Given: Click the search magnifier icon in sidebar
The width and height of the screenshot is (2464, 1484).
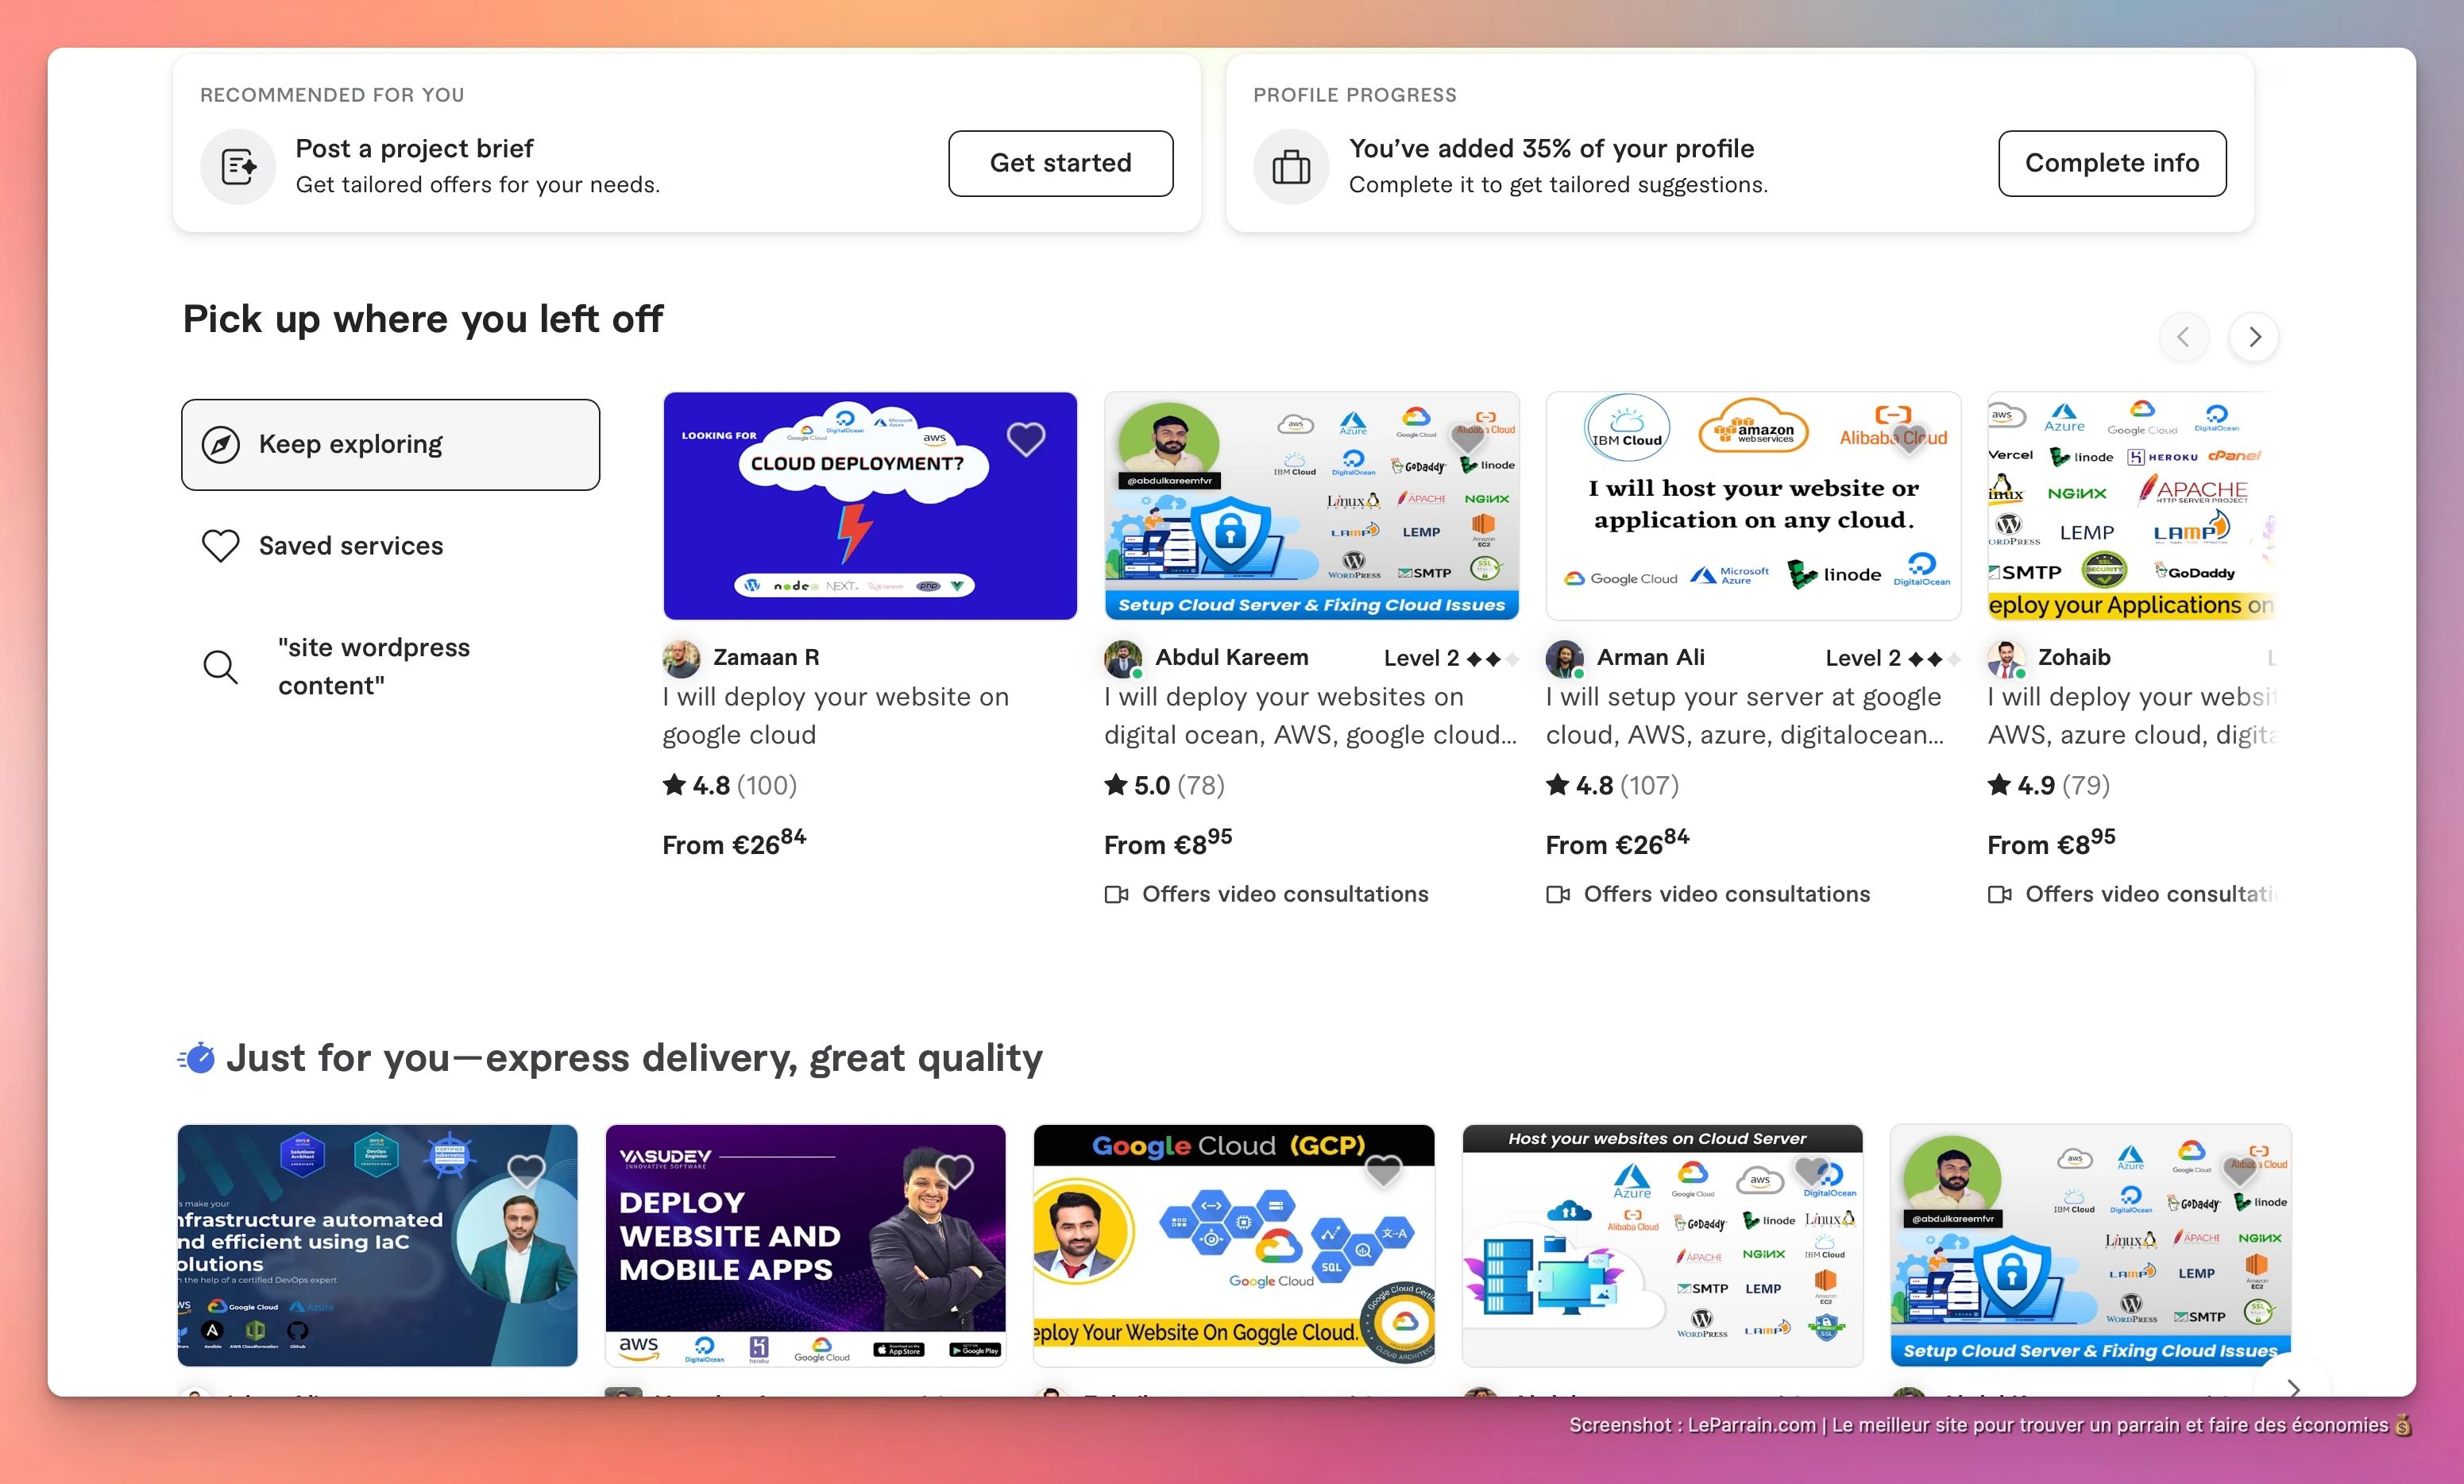Looking at the screenshot, I should [220, 666].
